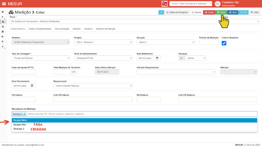262x147 pixels.
Task: Click the Padrão de Medição field
Action: click(209, 42)
